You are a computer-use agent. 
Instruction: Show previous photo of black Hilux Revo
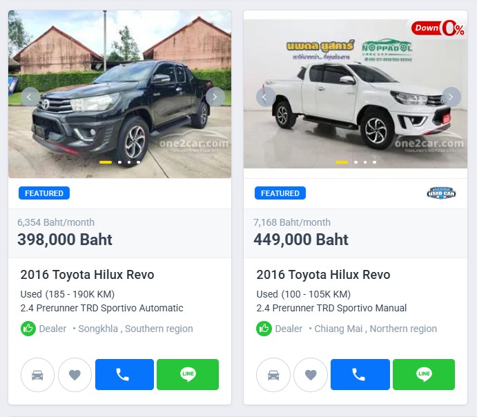pos(30,97)
